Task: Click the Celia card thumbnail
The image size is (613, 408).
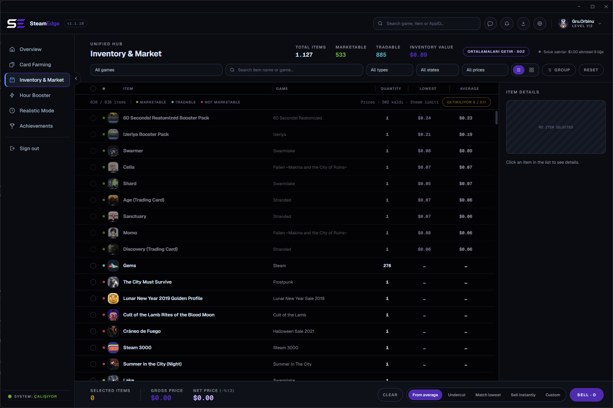Action: pyautogui.click(x=113, y=167)
